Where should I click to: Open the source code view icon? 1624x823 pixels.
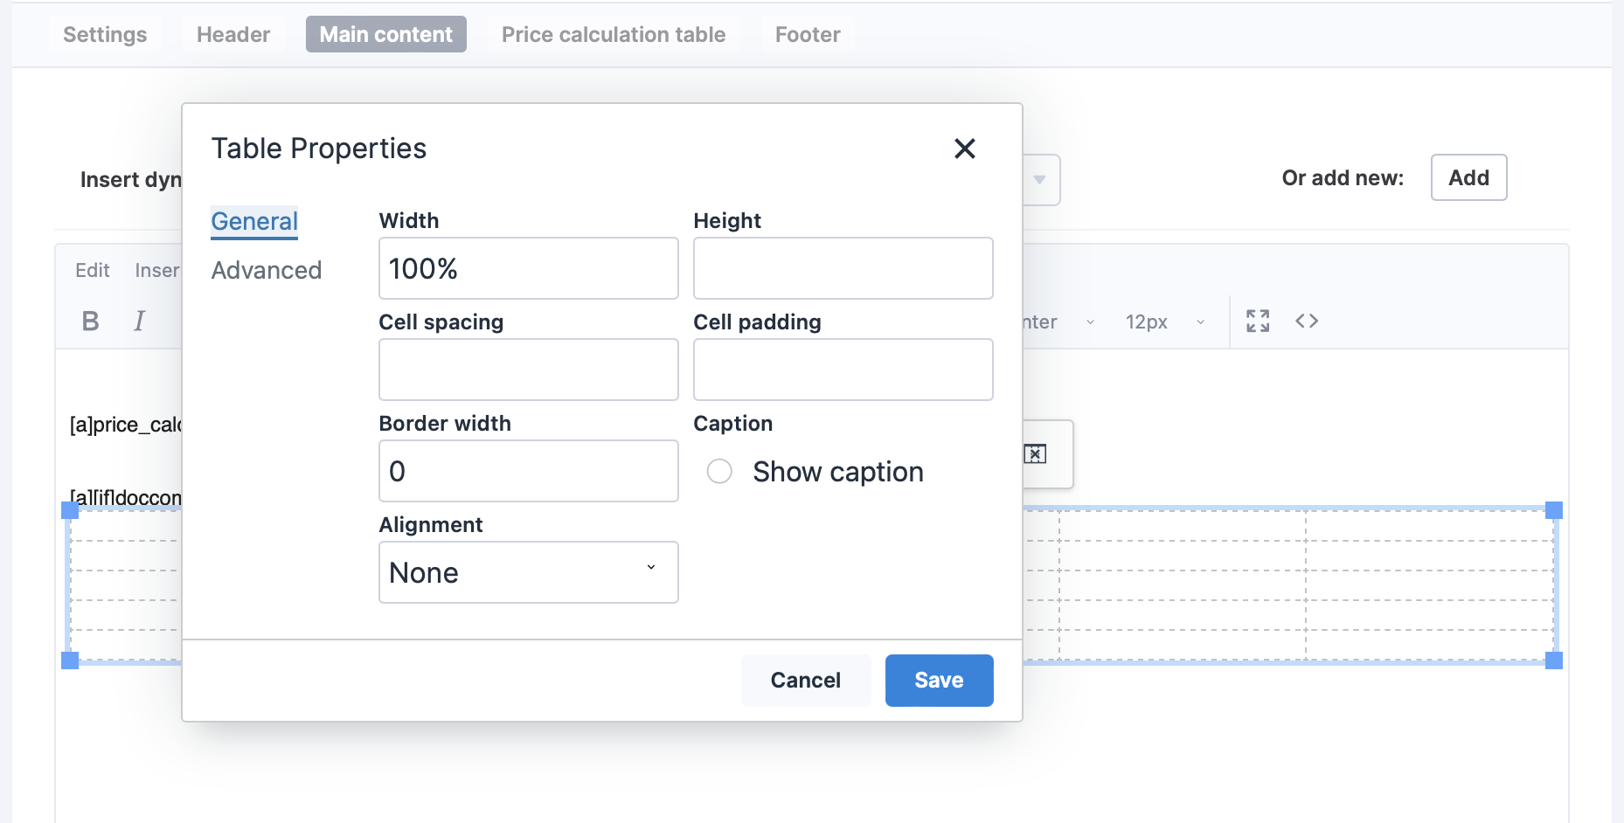(1306, 322)
